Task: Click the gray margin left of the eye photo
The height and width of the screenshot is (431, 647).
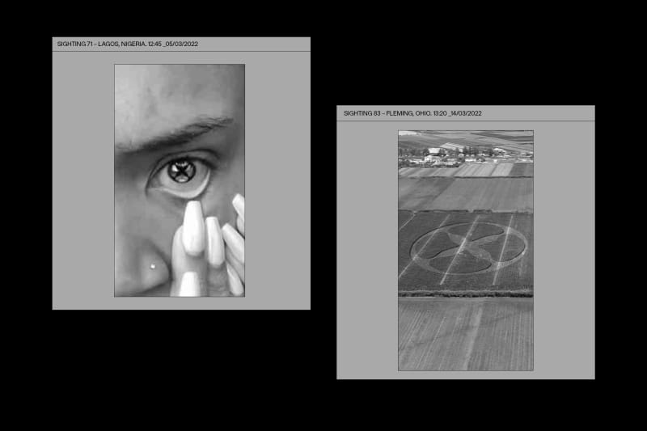Action: click(x=82, y=180)
